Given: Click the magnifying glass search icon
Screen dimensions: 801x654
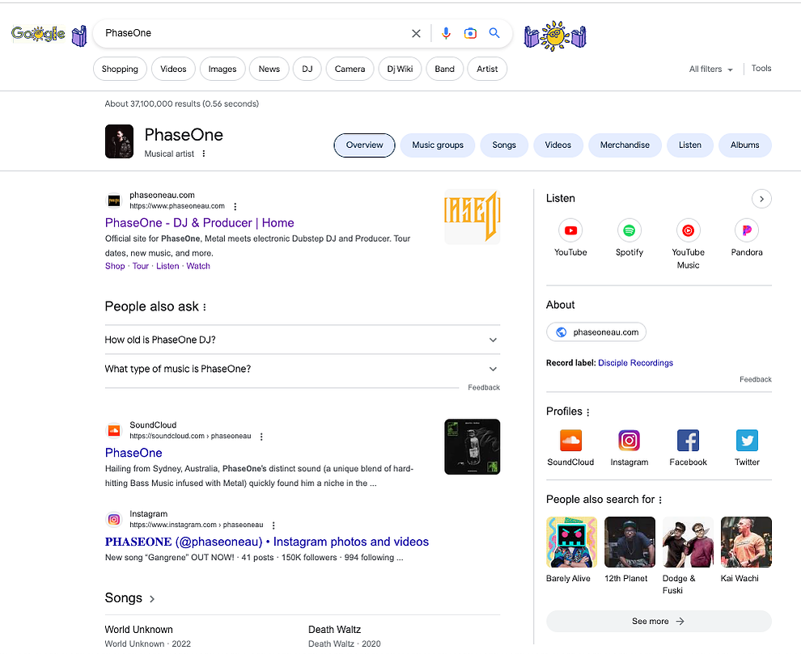Looking at the screenshot, I should 494,33.
